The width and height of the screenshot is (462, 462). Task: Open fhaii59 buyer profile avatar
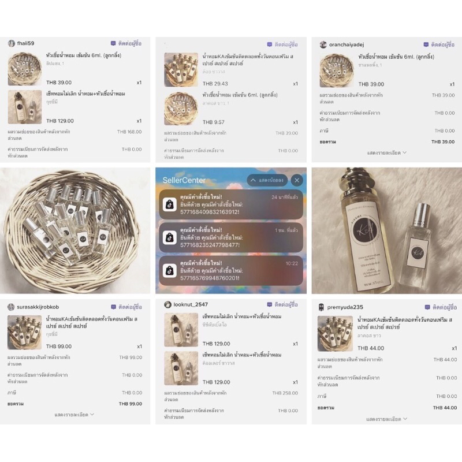click(11, 43)
